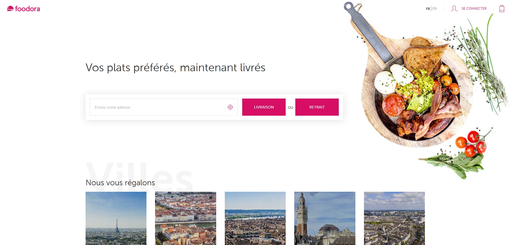Click the foodora logo icon

10,9
